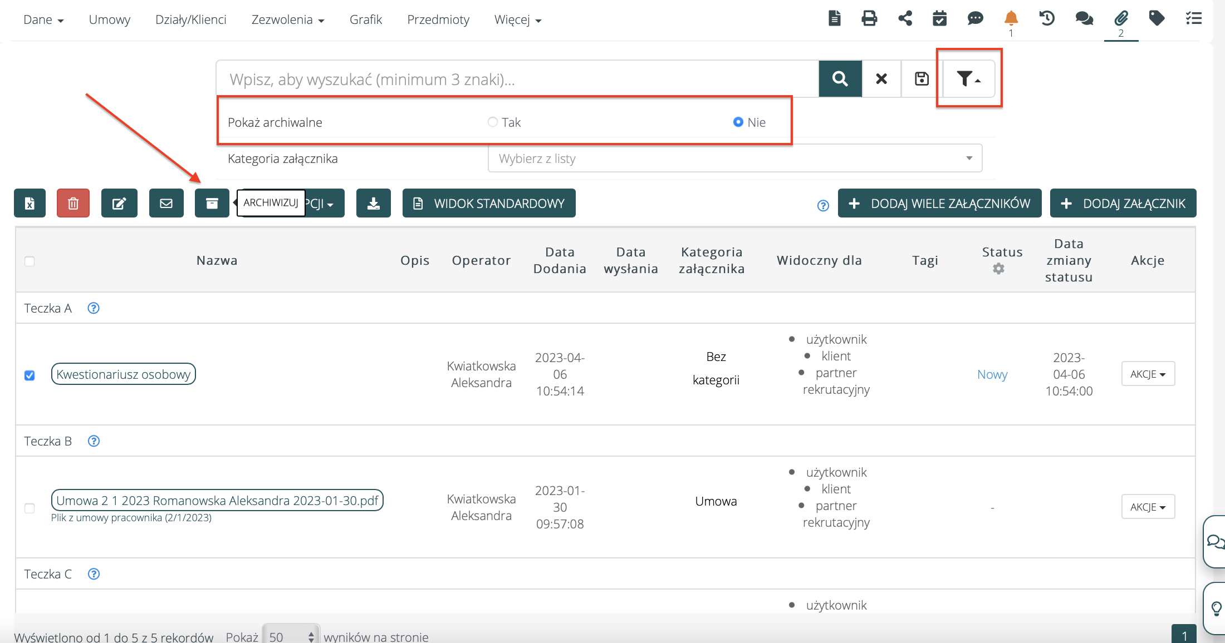Click the DODAJ ZAŁĄCZNIK button
The image size is (1225, 643).
point(1123,204)
